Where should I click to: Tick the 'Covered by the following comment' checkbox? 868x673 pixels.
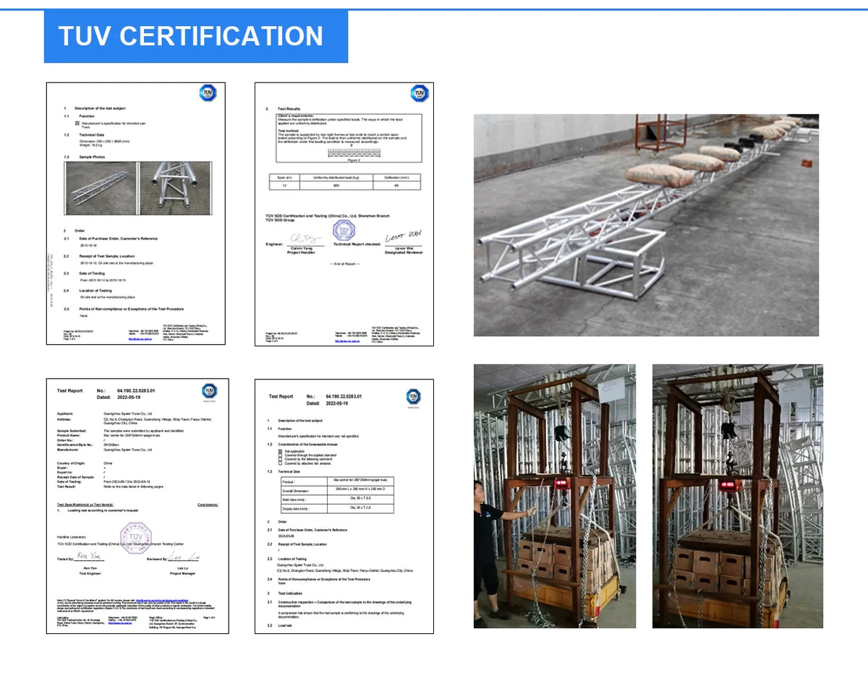pyautogui.click(x=281, y=459)
